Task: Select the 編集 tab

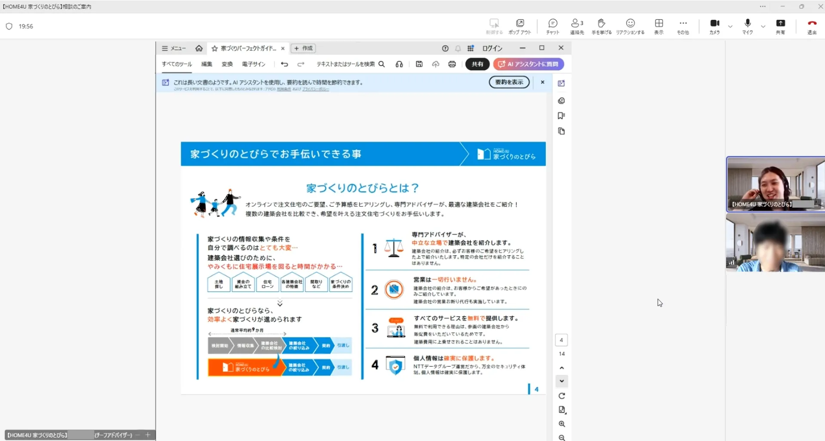Action: [207, 64]
